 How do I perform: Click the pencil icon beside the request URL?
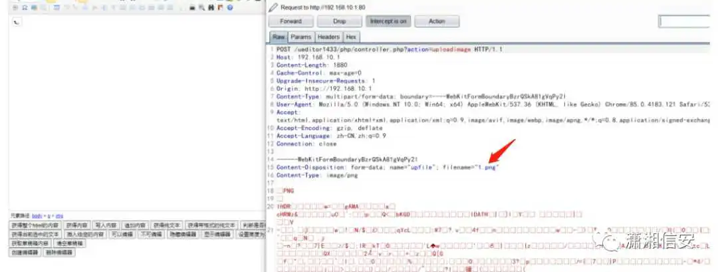click(x=273, y=7)
